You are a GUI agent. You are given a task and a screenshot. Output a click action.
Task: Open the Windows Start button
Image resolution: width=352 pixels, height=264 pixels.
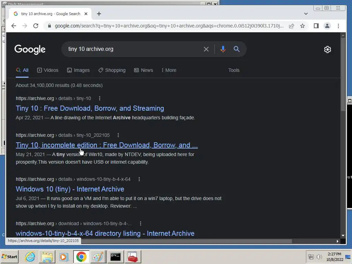point(9,256)
